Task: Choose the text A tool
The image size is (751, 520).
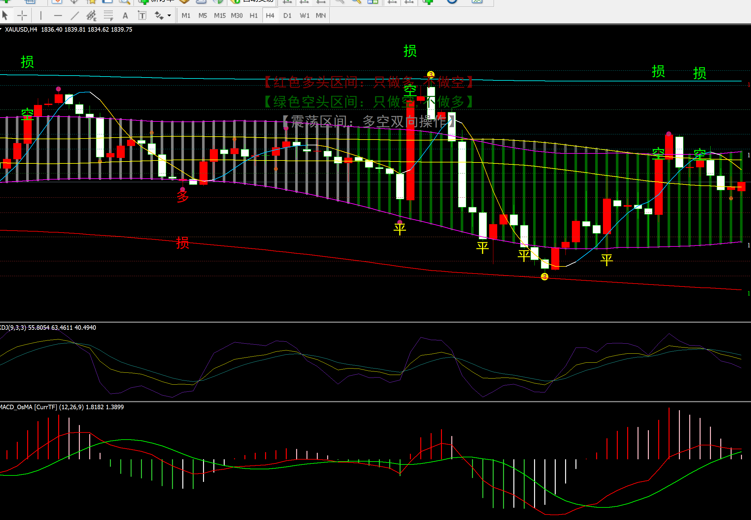Action: (125, 15)
